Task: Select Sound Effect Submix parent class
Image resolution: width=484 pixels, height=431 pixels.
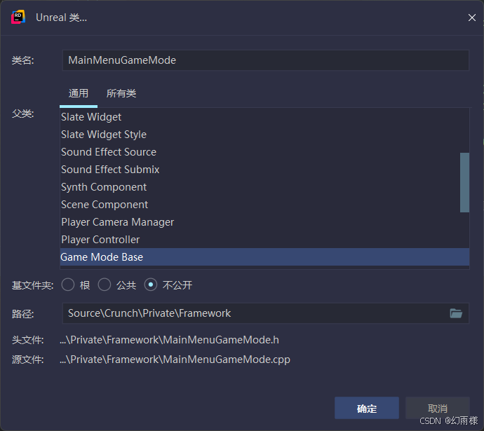Action: coord(264,170)
